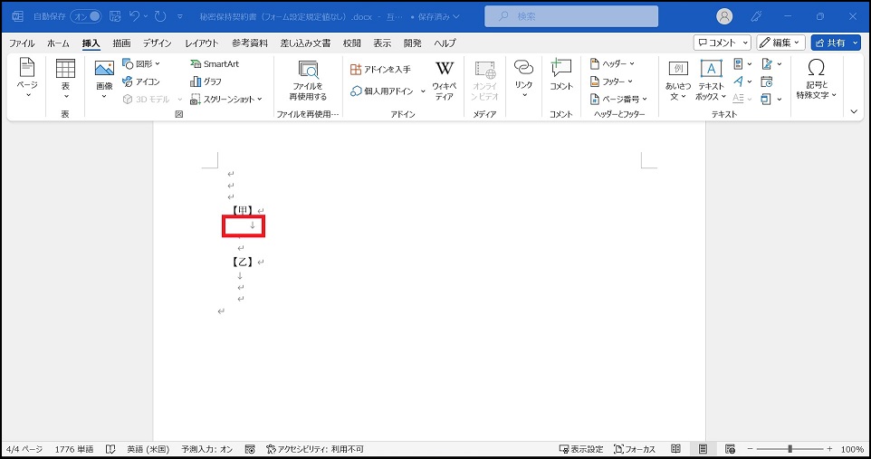Image resolution: width=871 pixels, height=459 pixels.
Task: Click アドインを入手 (Get Add-ins)
Action: tap(381, 70)
